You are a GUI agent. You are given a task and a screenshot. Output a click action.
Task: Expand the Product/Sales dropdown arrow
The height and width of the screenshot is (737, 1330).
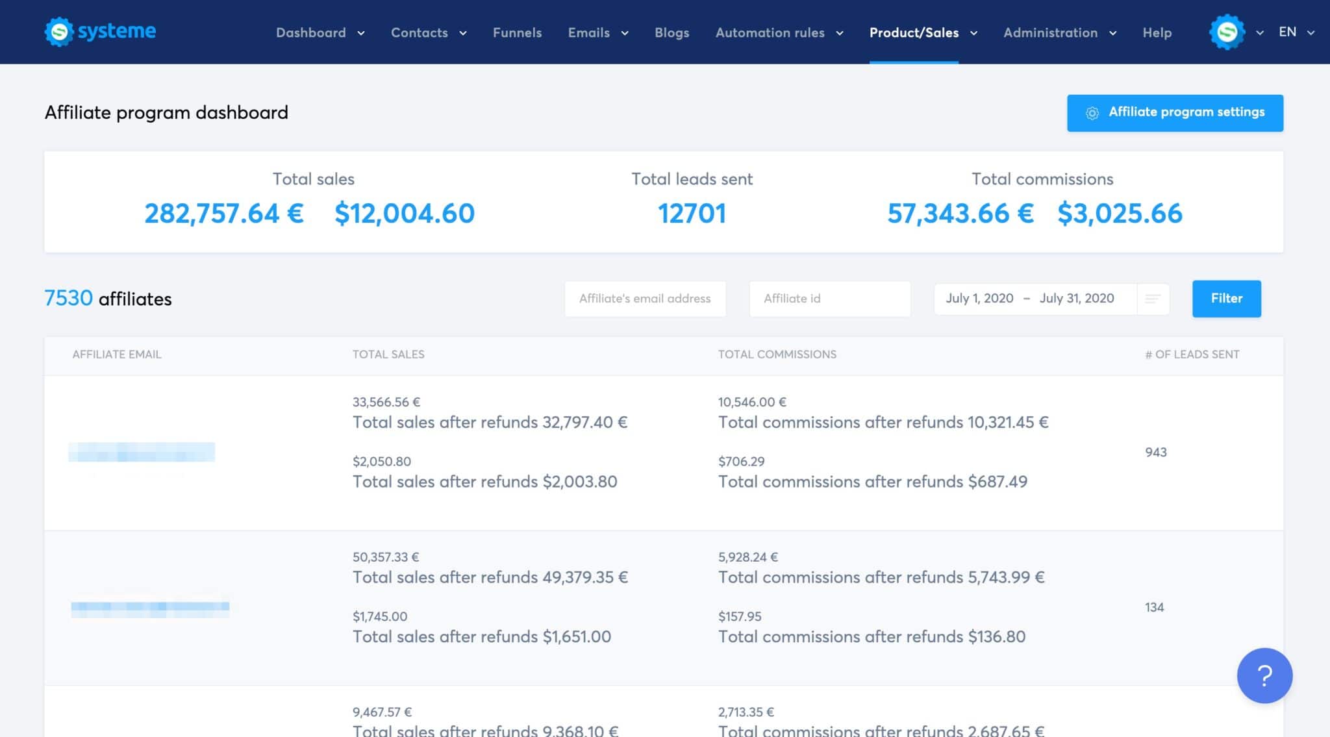click(x=973, y=33)
